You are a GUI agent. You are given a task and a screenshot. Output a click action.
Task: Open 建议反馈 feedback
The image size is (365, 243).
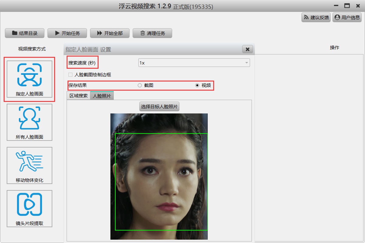tap(316, 17)
